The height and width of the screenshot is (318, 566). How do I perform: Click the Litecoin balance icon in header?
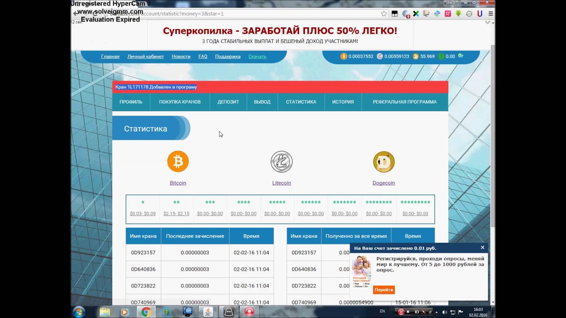(380, 56)
